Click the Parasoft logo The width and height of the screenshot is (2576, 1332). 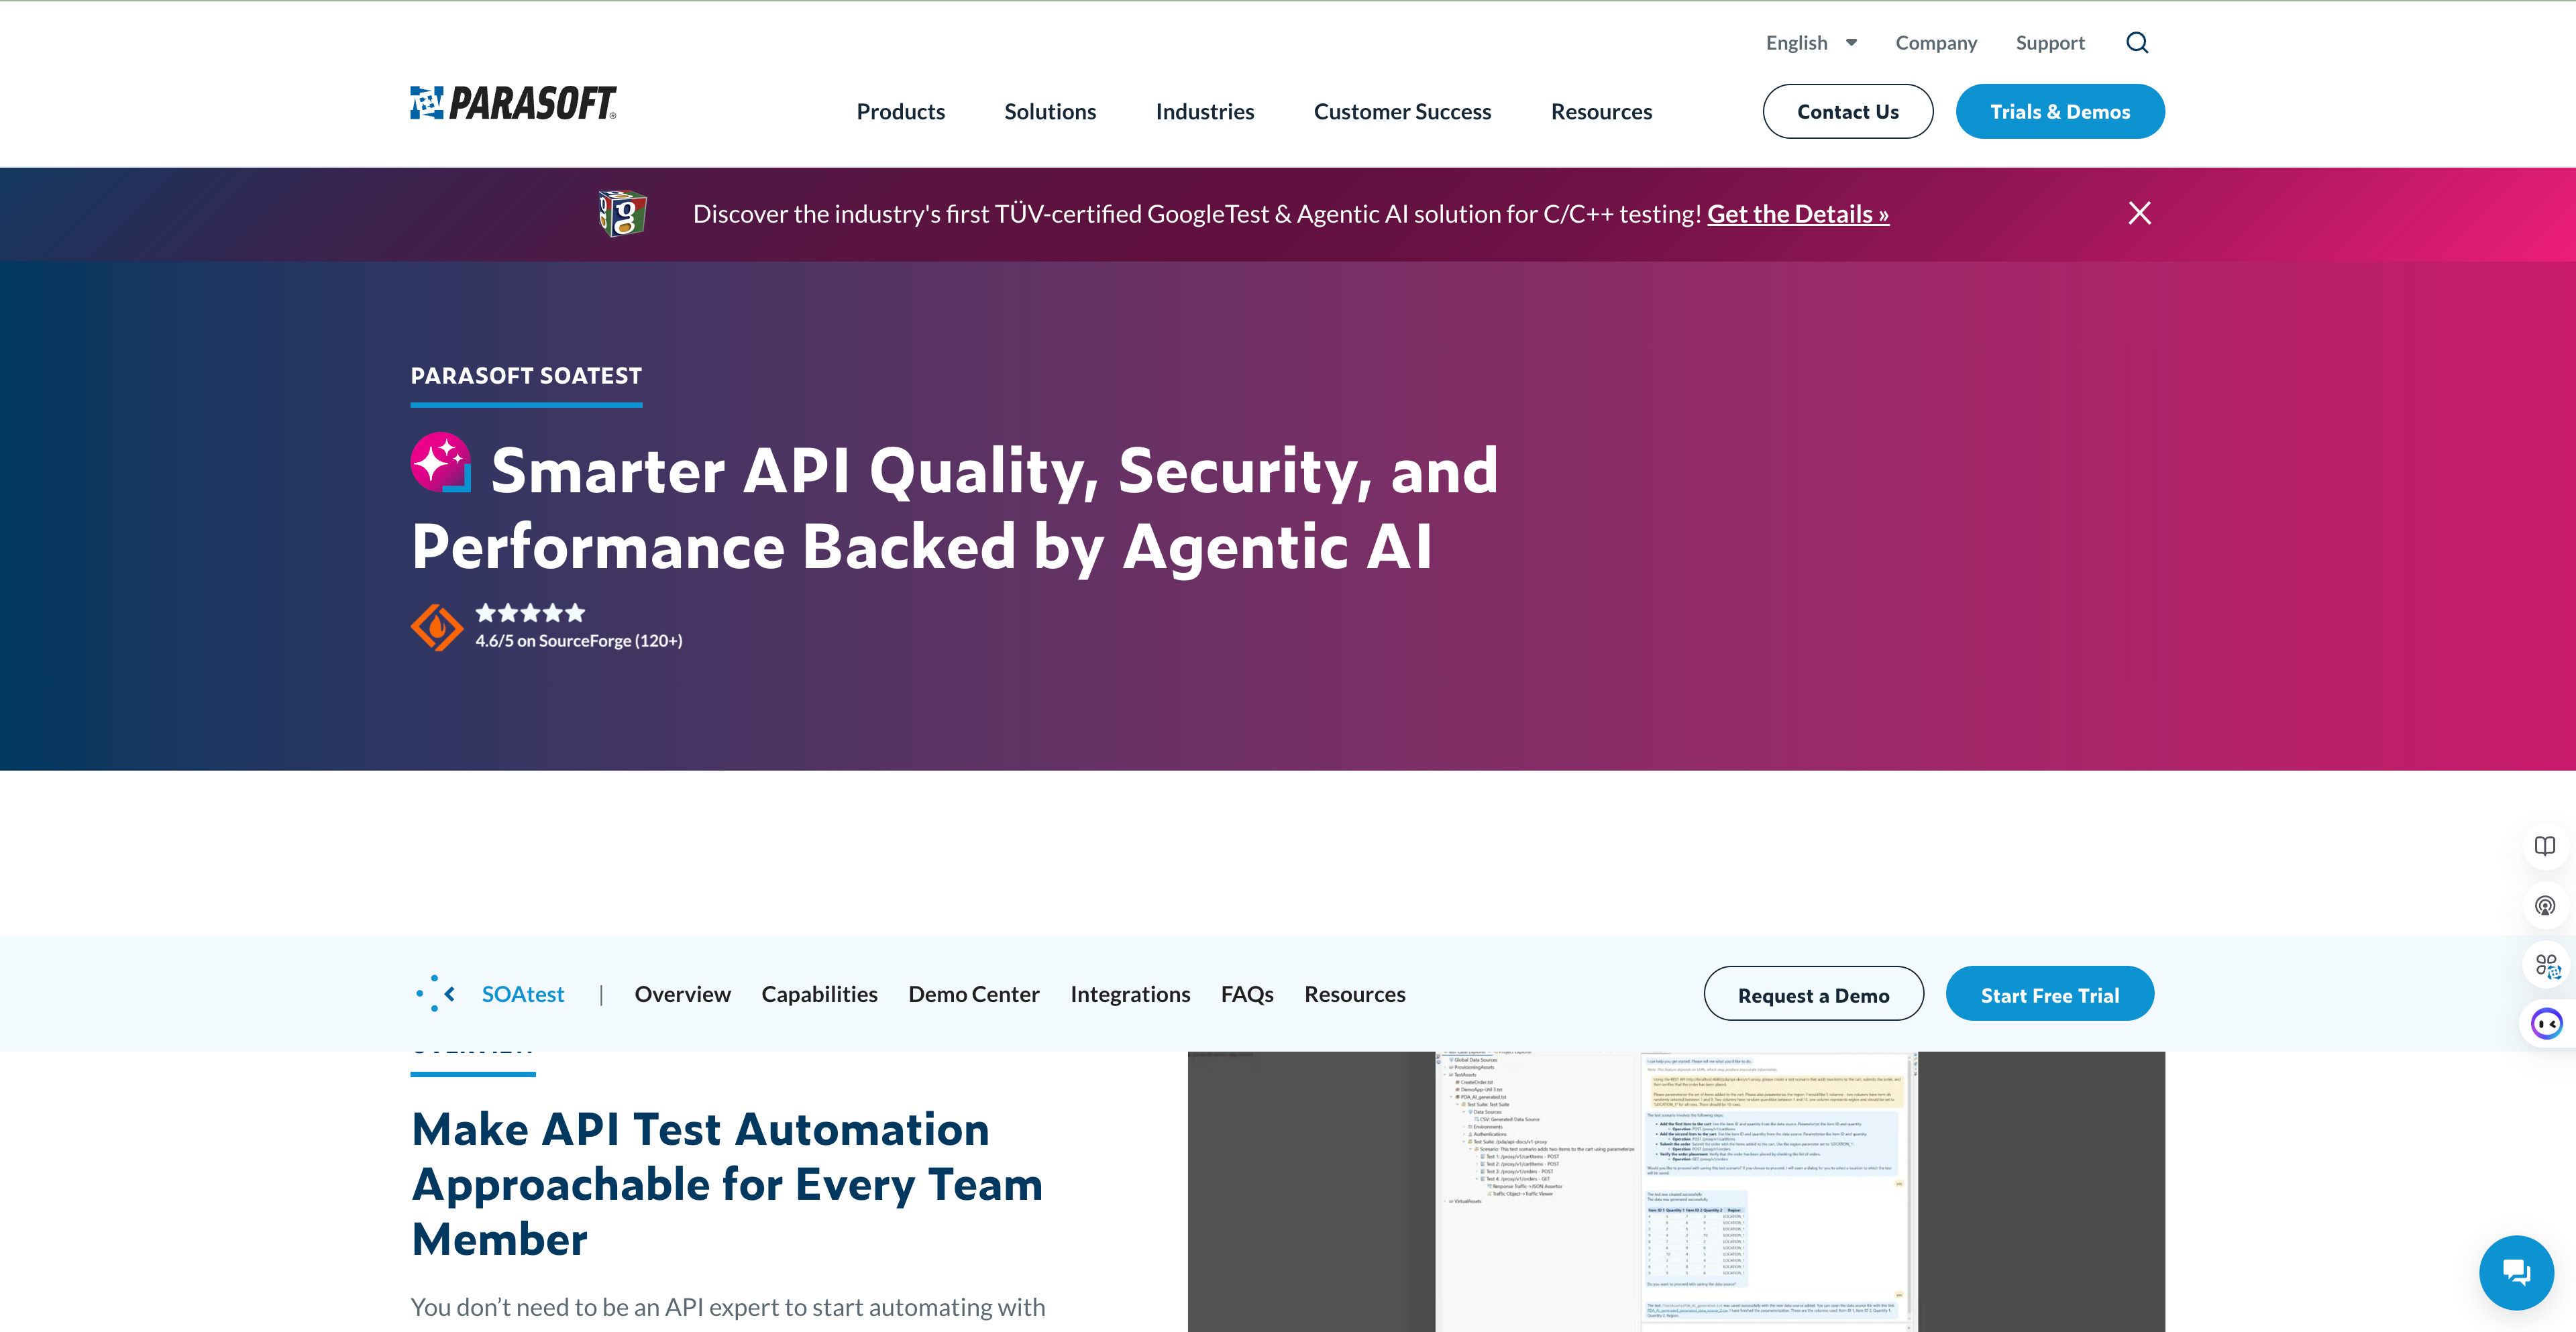click(x=513, y=103)
